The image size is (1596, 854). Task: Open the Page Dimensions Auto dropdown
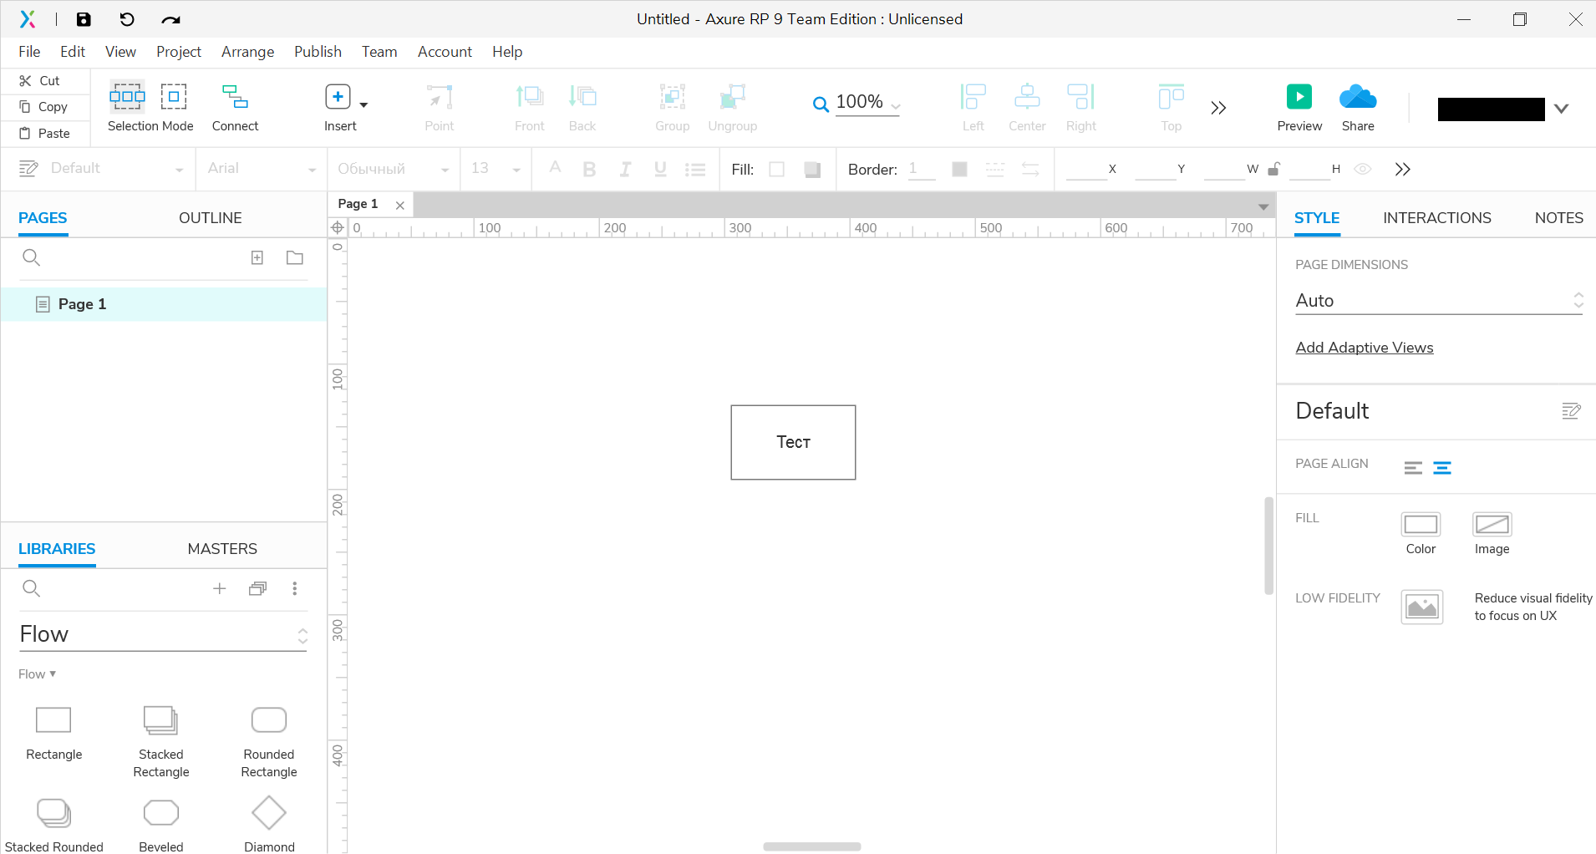(1440, 301)
